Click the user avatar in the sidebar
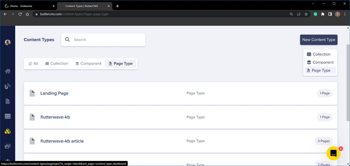Viewport: 350px width, 166px height. pos(8,42)
